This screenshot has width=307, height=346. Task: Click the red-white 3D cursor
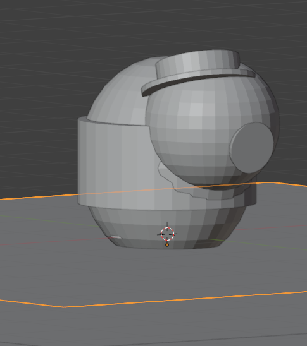click(x=167, y=234)
